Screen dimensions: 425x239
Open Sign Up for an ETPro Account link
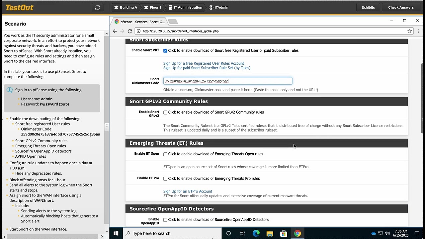pyautogui.click(x=188, y=192)
